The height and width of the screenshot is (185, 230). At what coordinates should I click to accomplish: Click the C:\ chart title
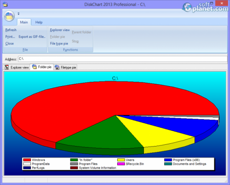pos(115,78)
